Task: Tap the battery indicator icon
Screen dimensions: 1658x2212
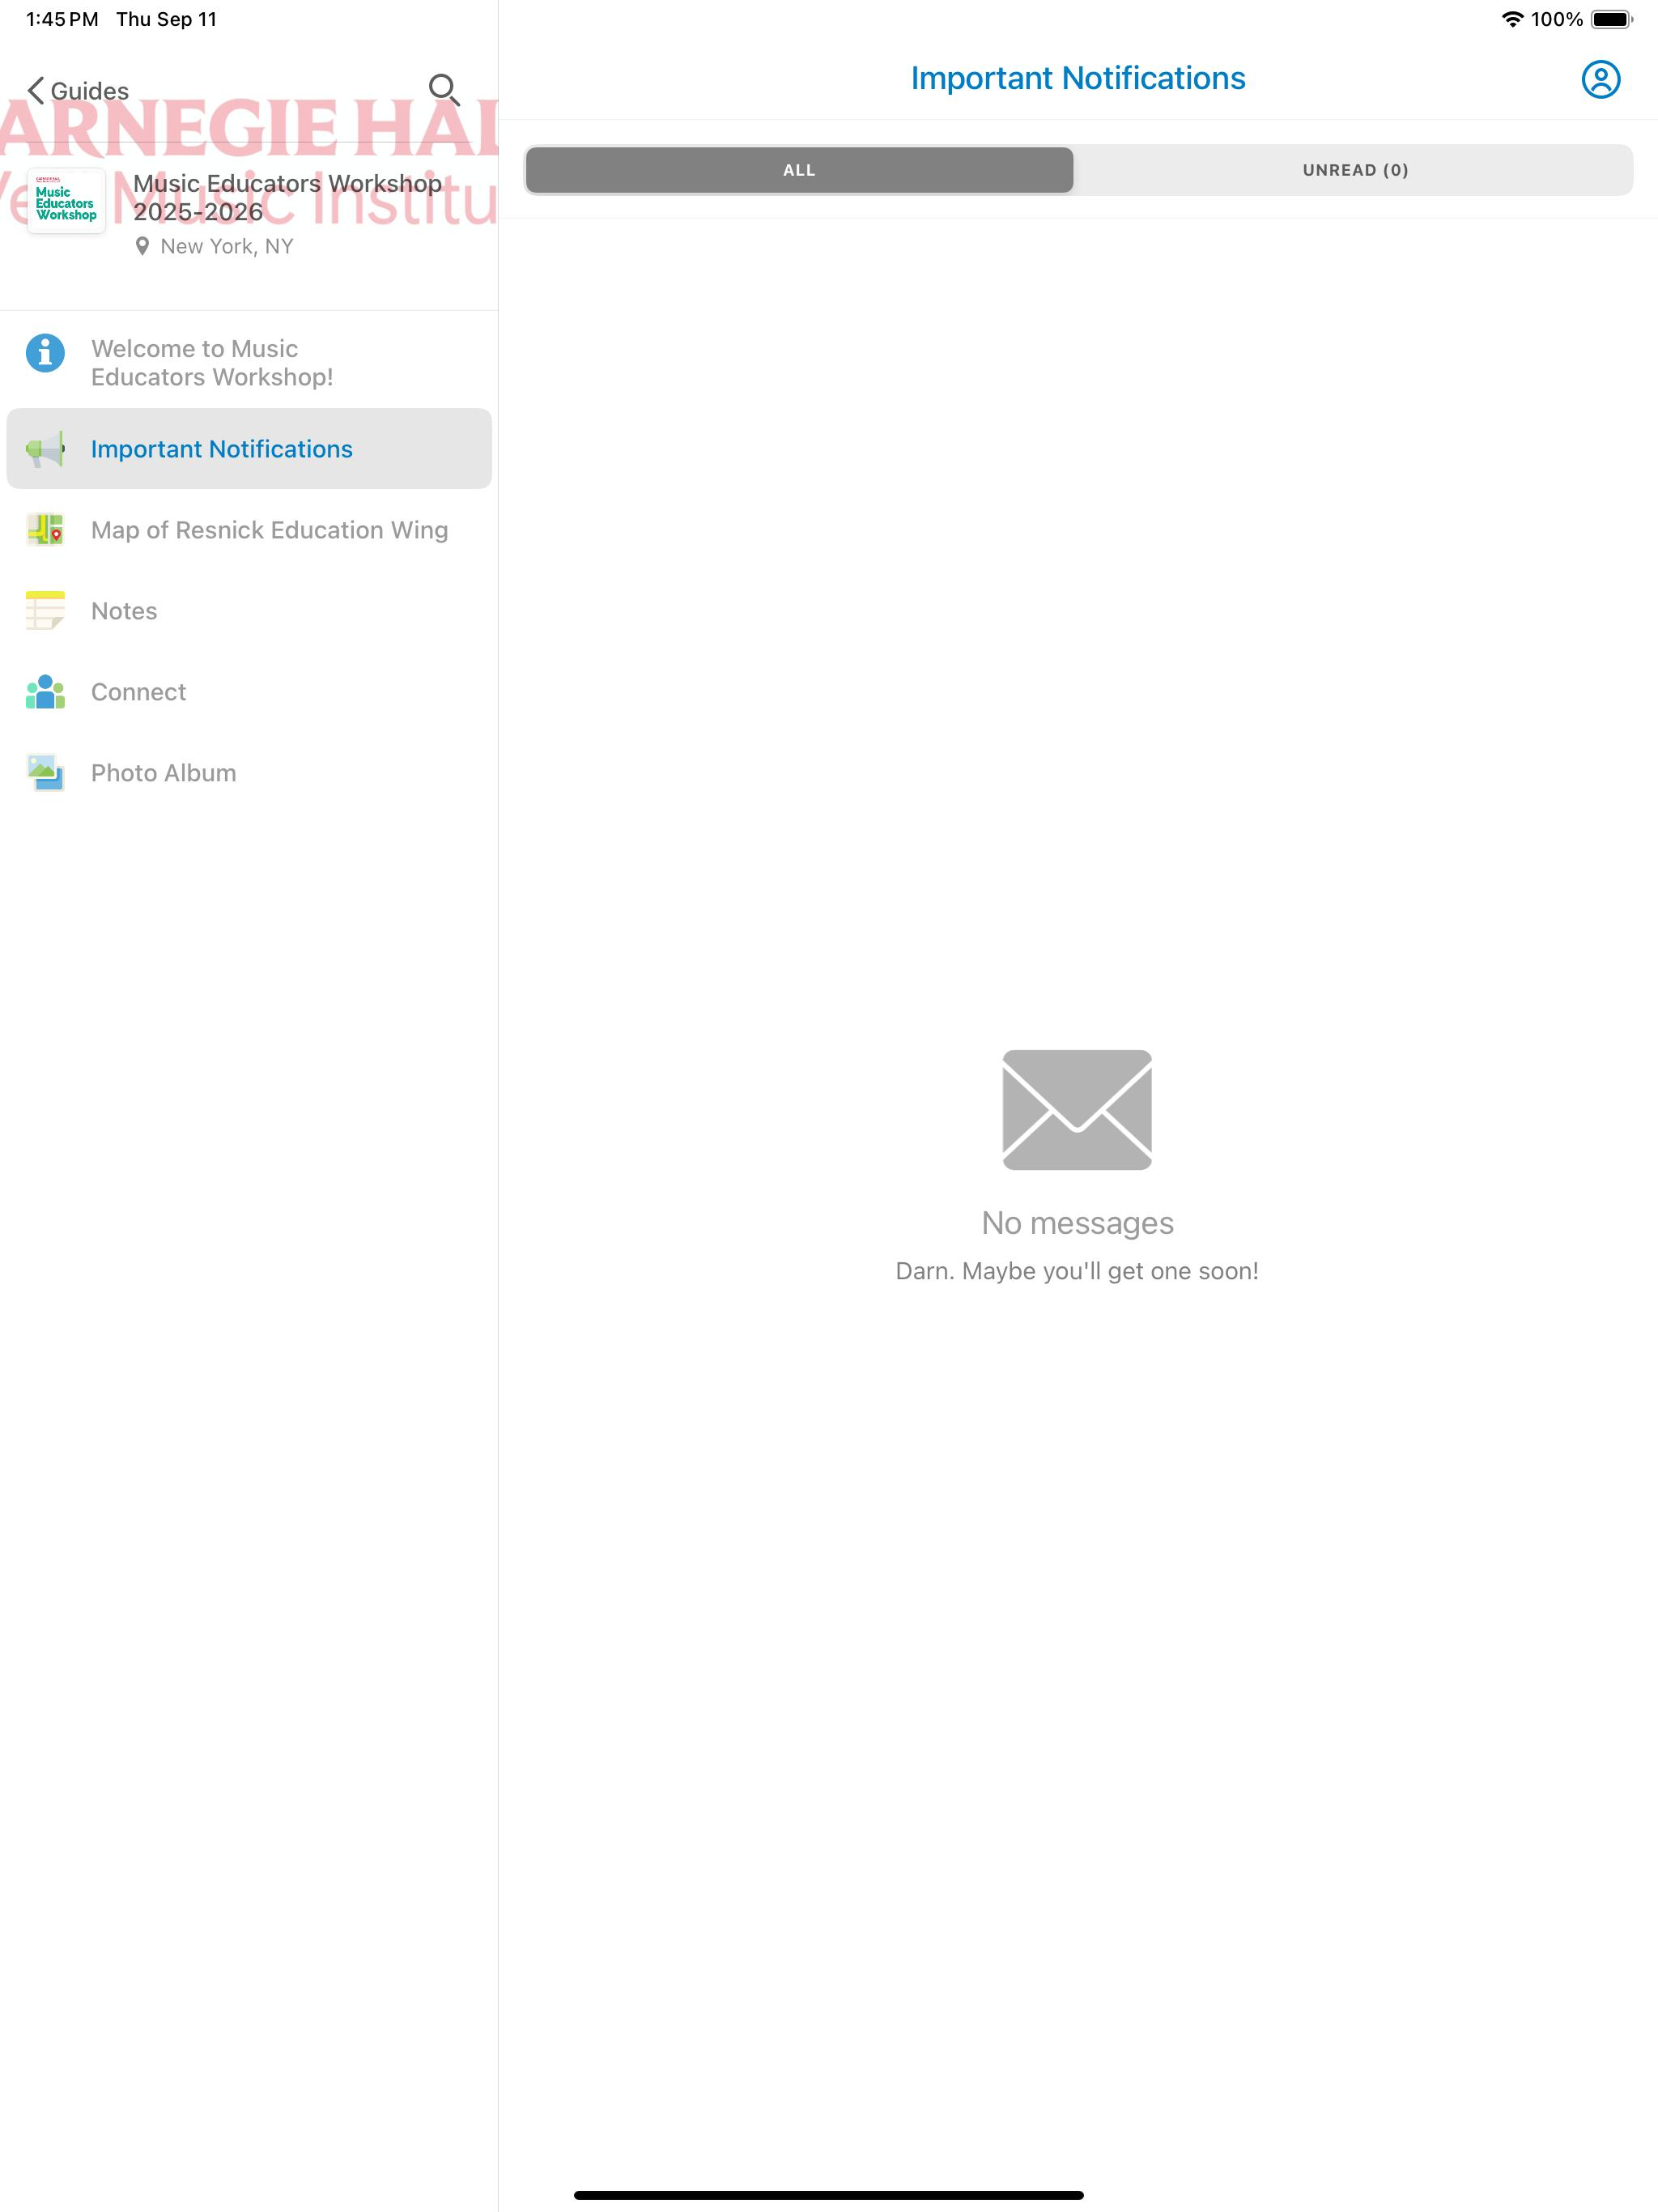Action: (1611, 19)
